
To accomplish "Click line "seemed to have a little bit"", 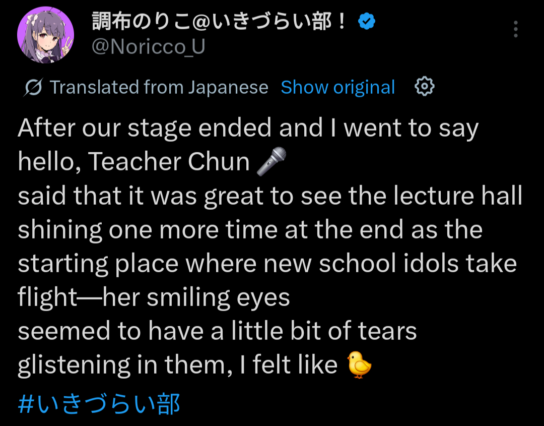I will 217,331.
